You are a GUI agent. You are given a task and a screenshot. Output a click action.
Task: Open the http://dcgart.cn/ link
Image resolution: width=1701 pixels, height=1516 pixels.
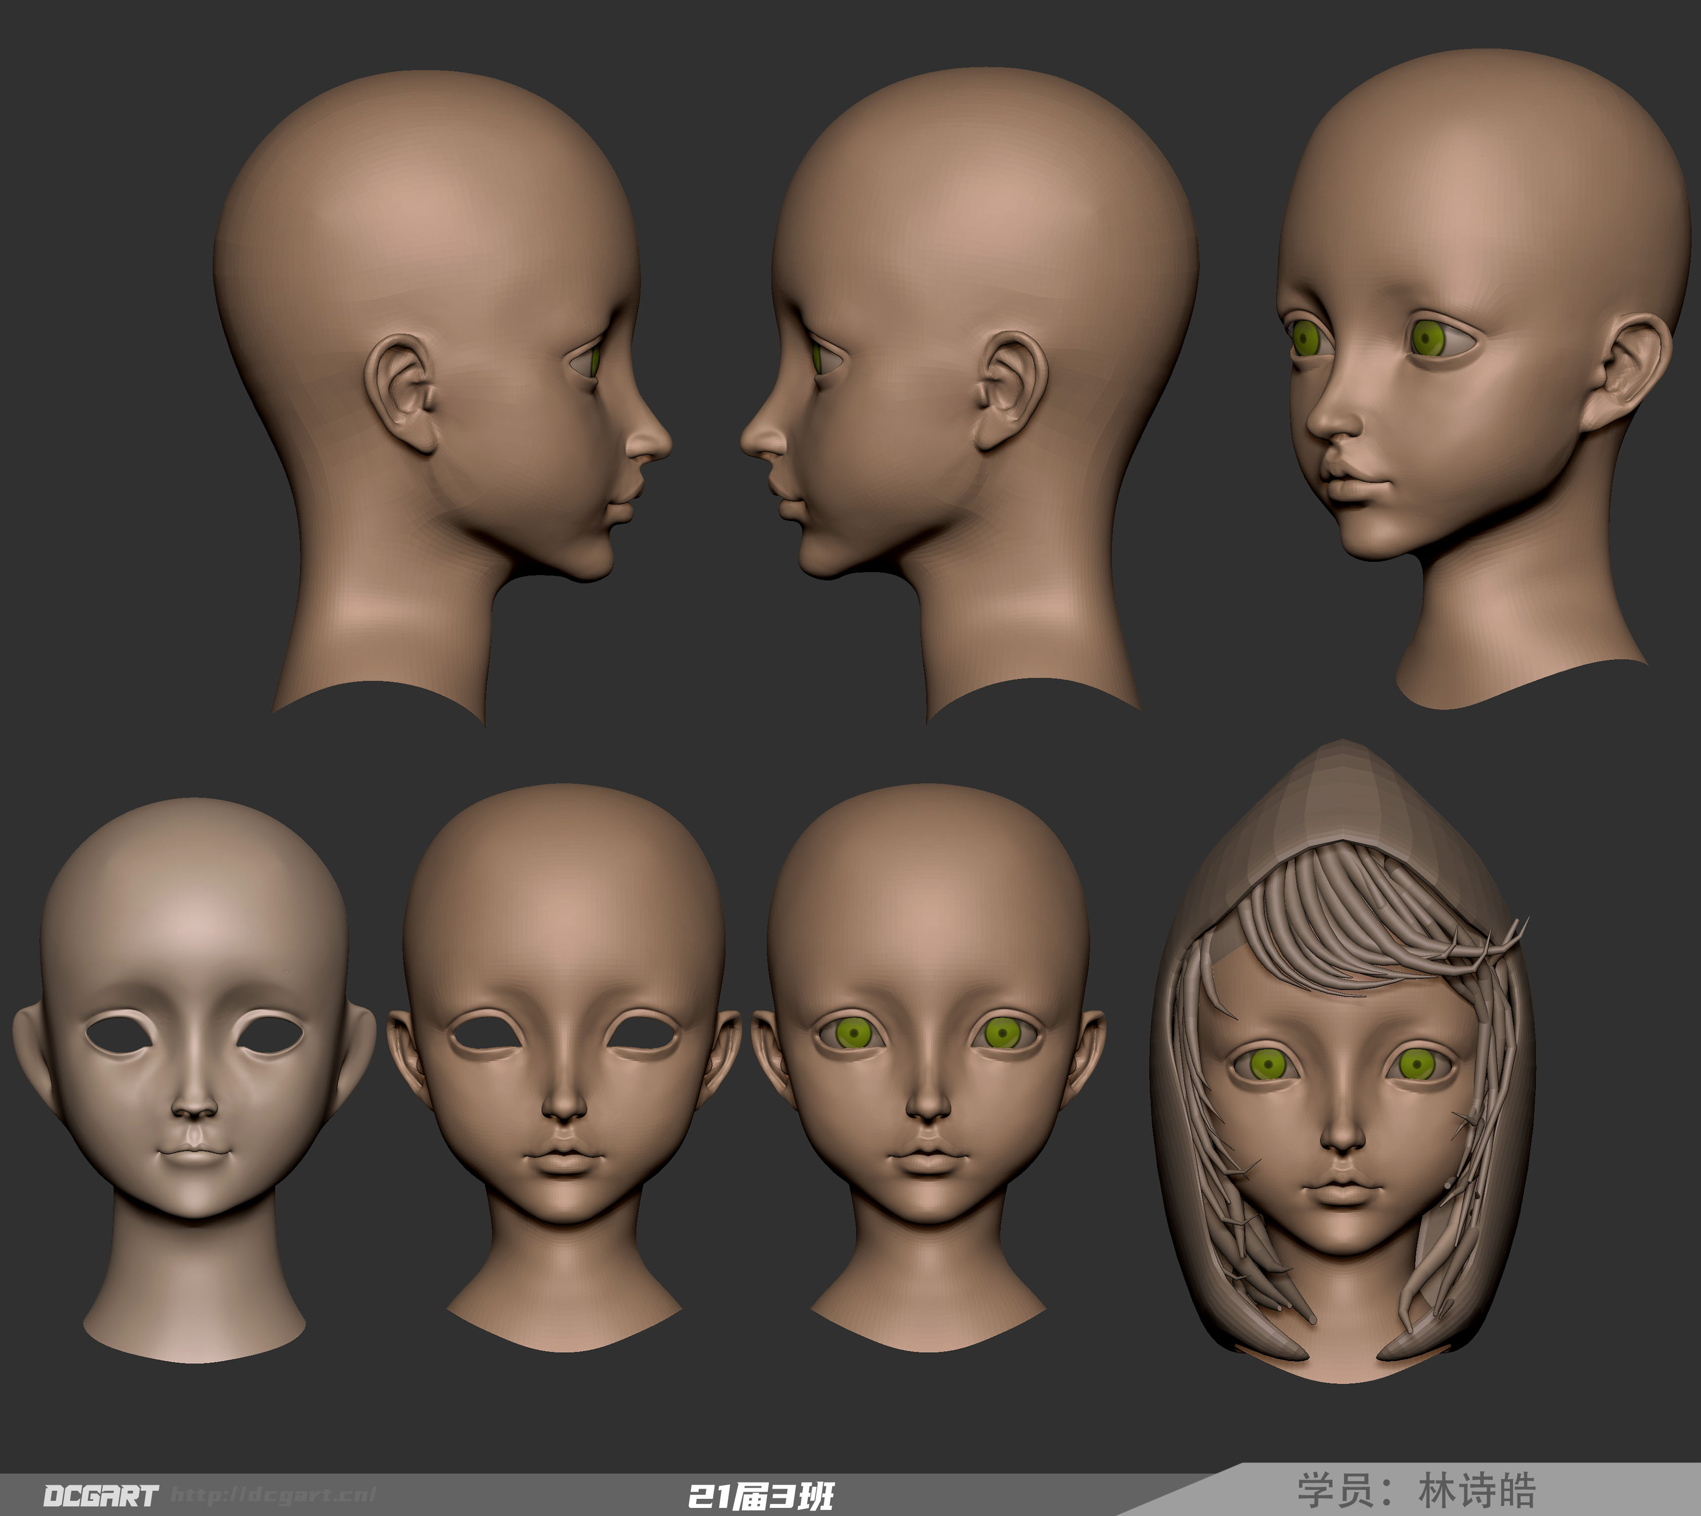(x=273, y=1494)
